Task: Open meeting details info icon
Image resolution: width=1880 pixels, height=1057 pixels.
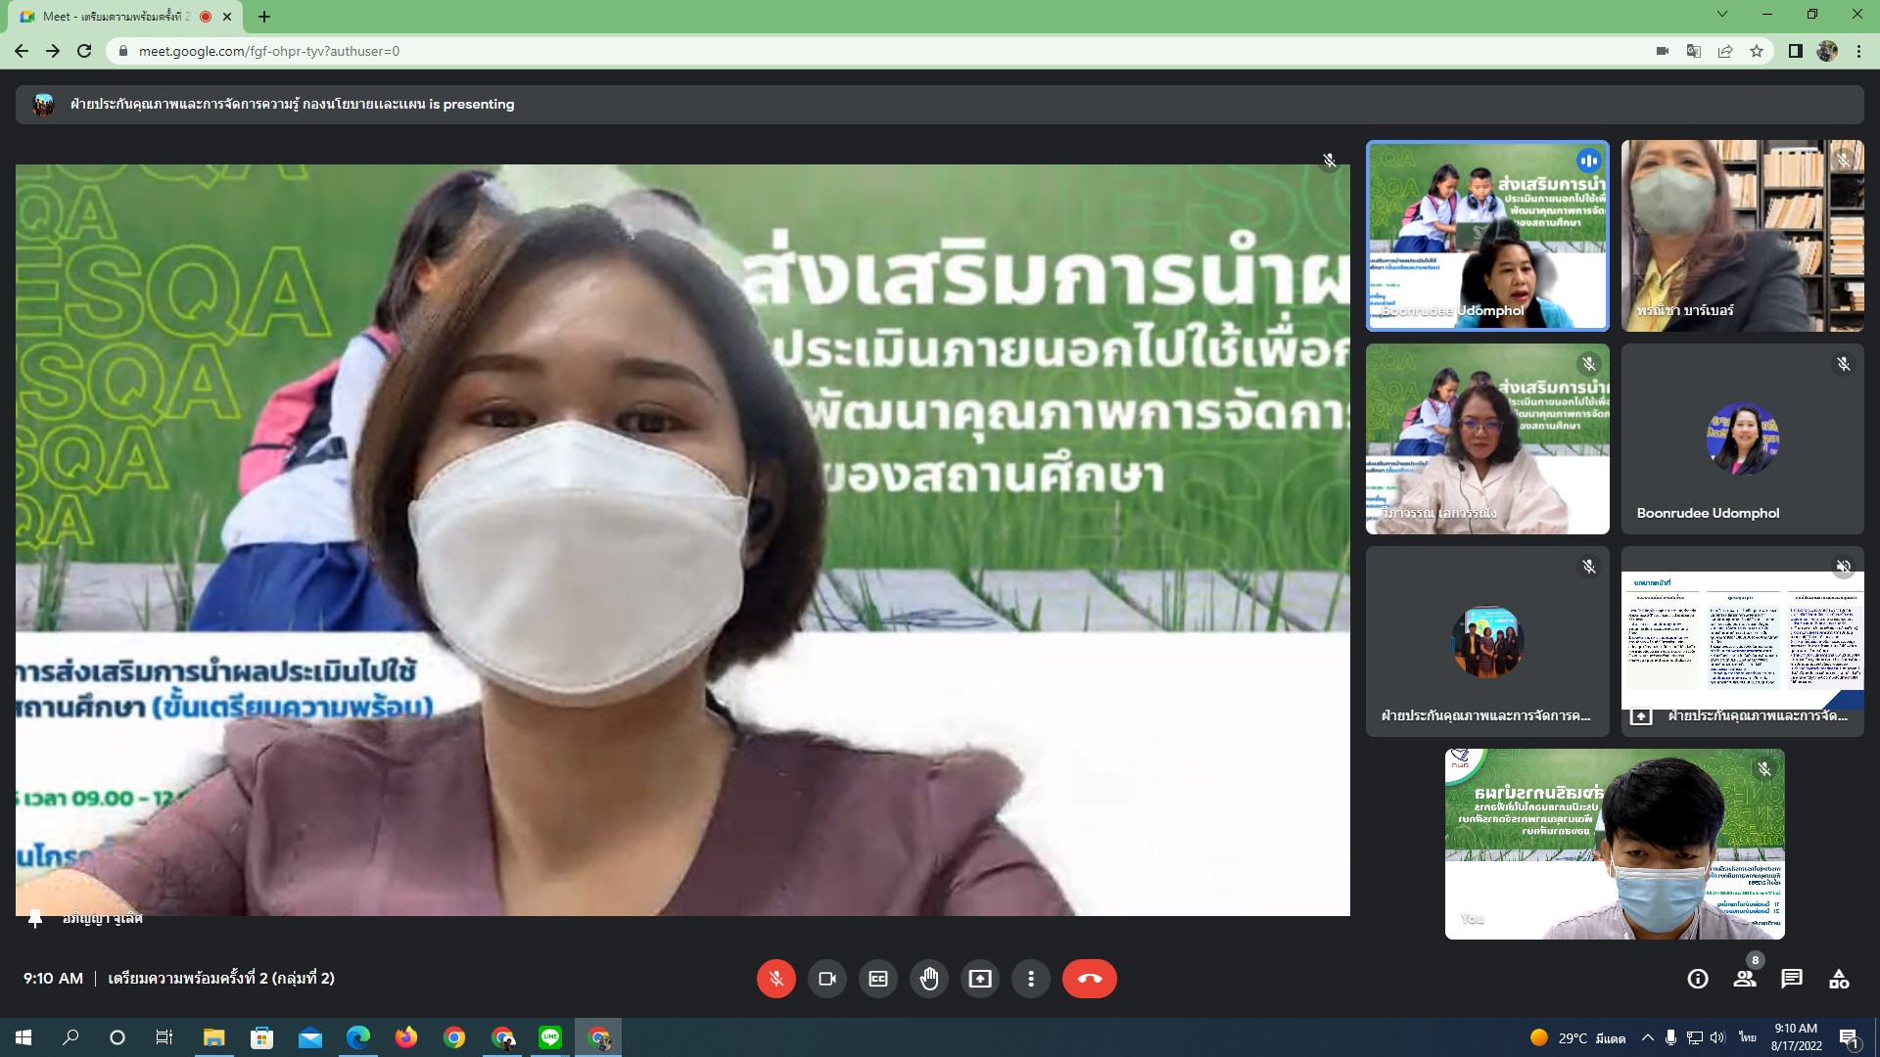Action: 1698,979
